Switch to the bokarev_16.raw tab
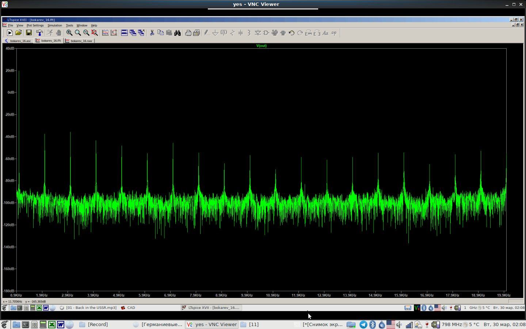This screenshot has width=526, height=329. (x=79, y=41)
